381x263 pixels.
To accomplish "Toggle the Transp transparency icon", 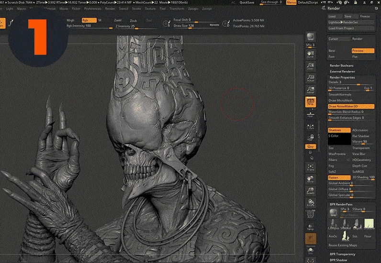I will 310,226.
